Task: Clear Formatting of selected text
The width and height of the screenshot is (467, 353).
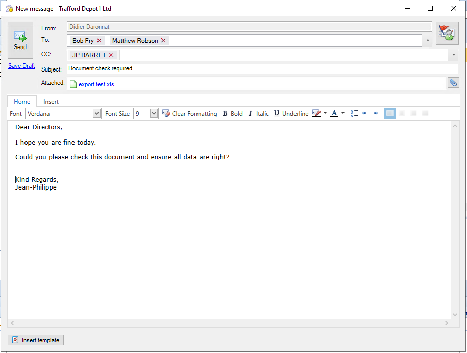Action: click(x=190, y=113)
